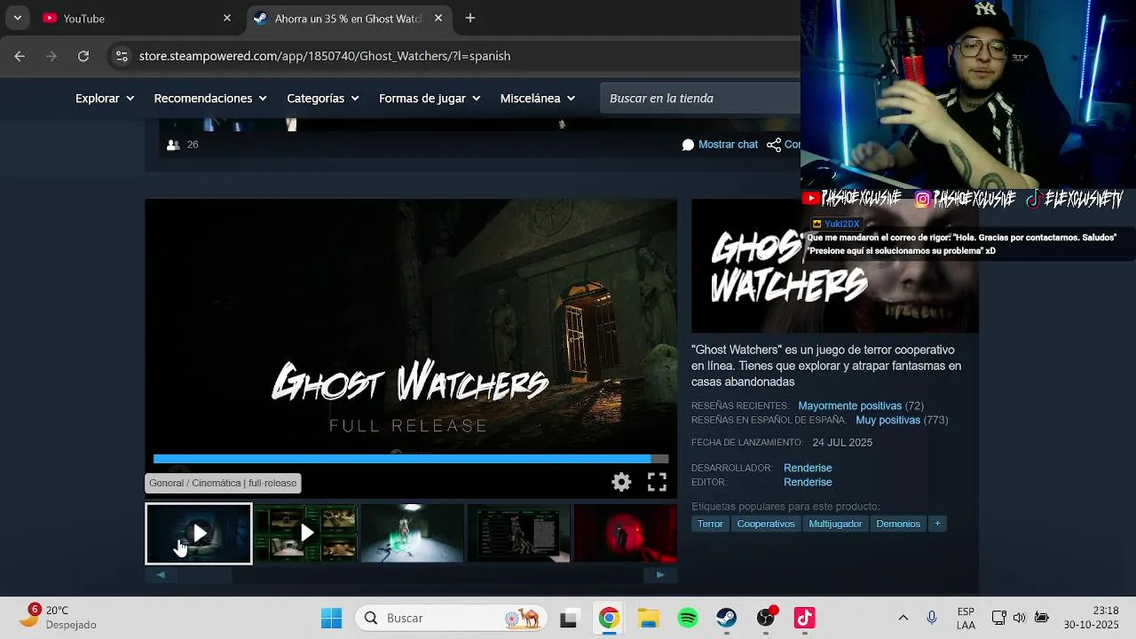Open Steam from the taskbar
The height and width of the screenshot is (639, 1136).
click(727, 618)
